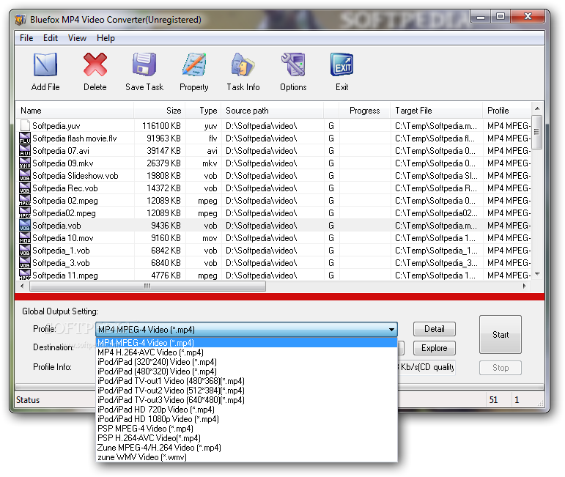The image size is (565, 477).
Task: Click the Bluefox app icon in title bar
Action: click(x=21, y=20)
